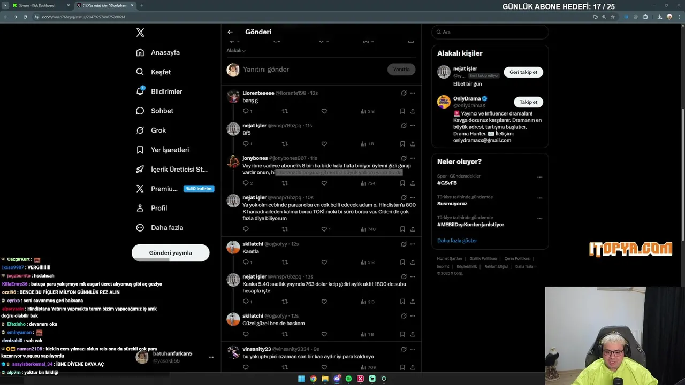The height and width of the screenshot is (385, 685).
Task: Open options for #GSvFB trend
Action: click(x=539, y=177)
